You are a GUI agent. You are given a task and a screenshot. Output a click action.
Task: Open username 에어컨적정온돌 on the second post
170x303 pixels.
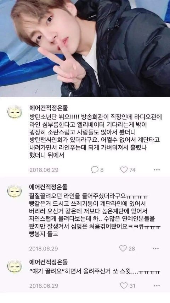click(x=49, y=187)
